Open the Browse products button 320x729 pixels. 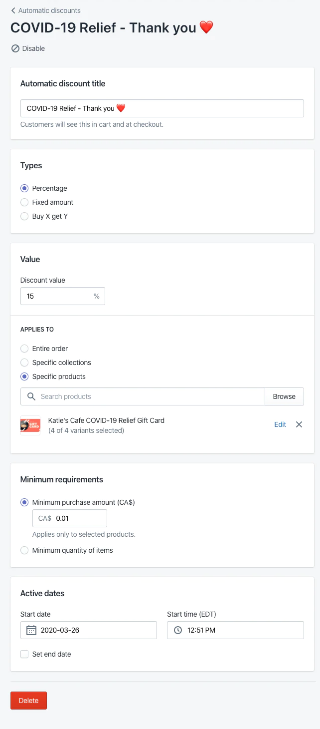(x=284, y=396)
